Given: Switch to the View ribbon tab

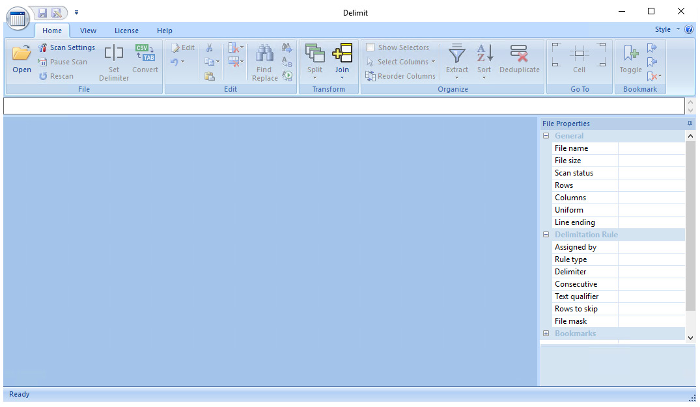Looking at the screenshot, I should coord(88,31).
